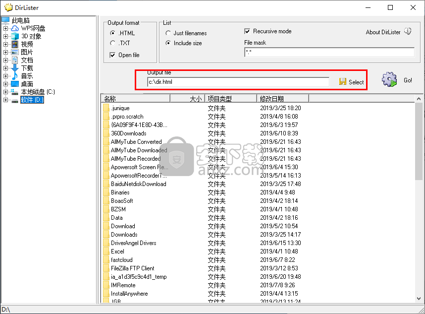Expand the 文档 tree node
Screen dimensions: 425x314
tap(5, 60)
